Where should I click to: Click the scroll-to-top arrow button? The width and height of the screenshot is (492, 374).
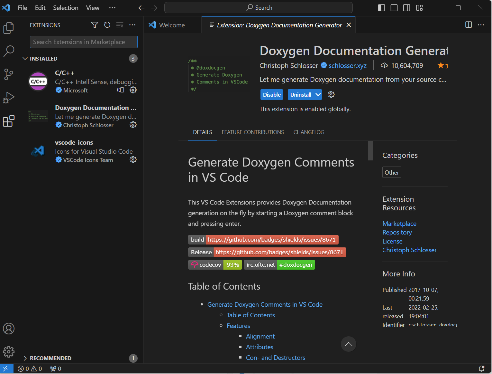tap(349, 344)
